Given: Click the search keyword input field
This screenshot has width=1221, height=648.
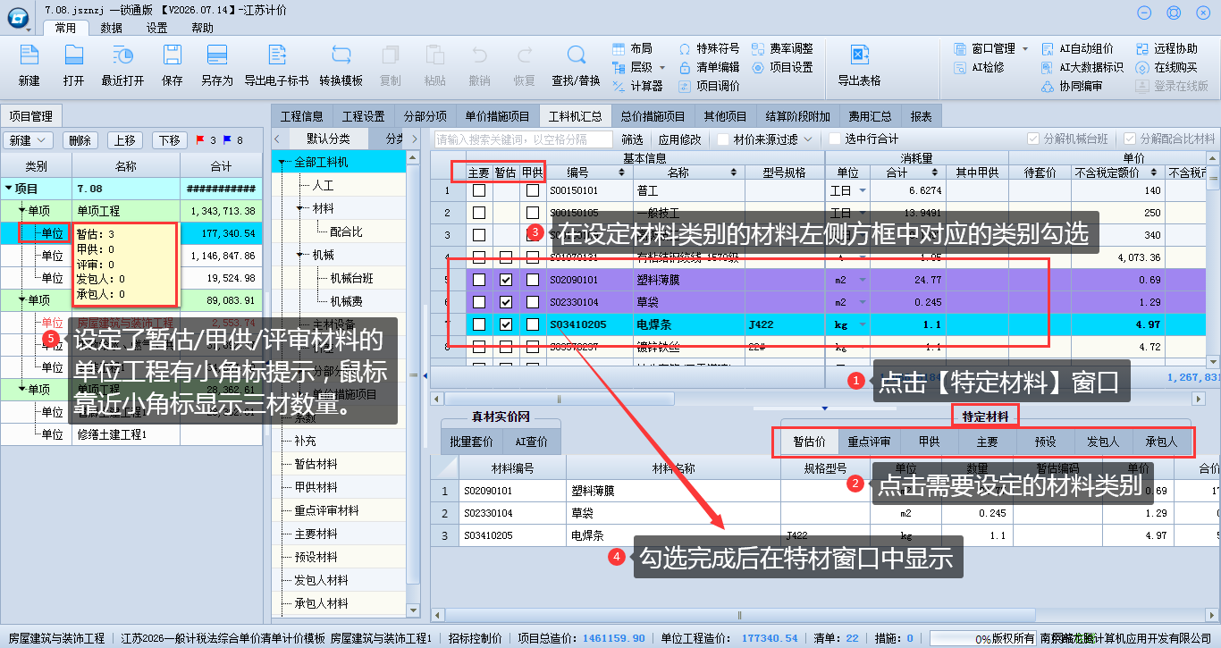Looking at the screenshot, I should [524, 139].
